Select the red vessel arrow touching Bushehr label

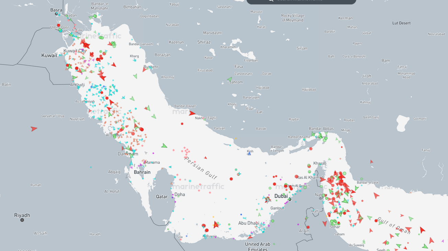click(145, 69)
